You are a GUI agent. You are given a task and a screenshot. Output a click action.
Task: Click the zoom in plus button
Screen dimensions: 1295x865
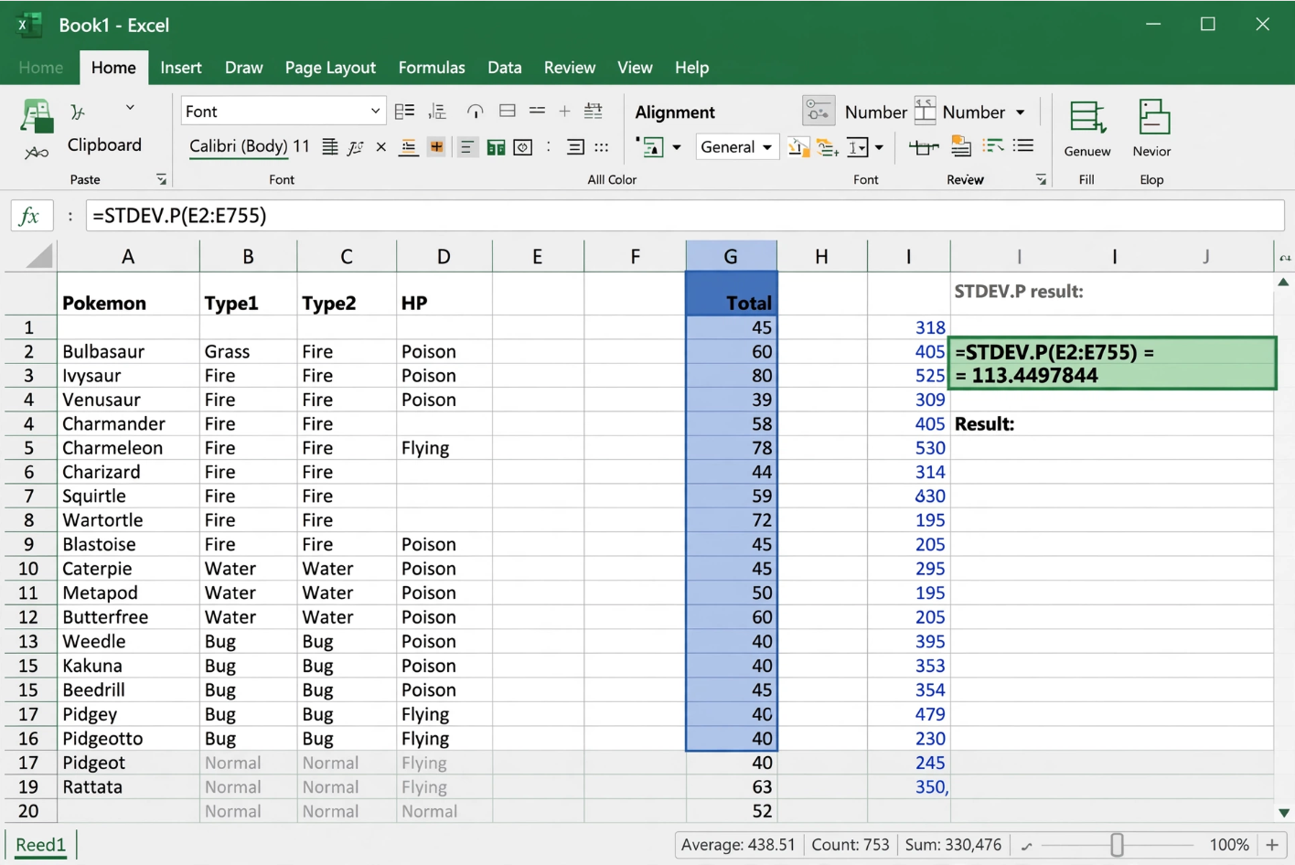point(1271,845)
